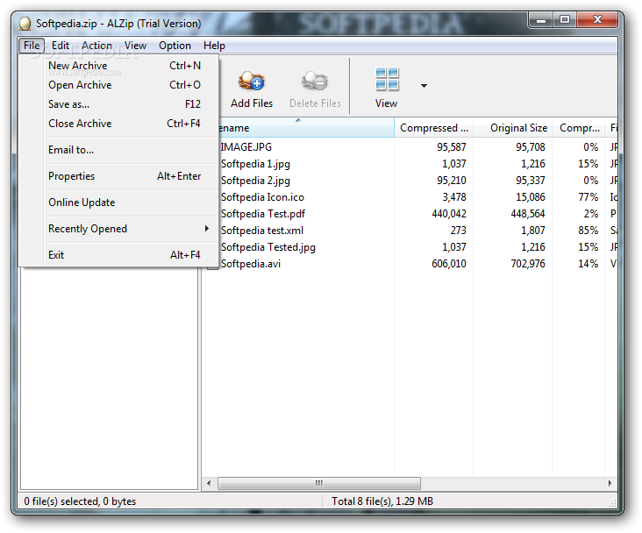This screenshot has width=642, height=533.
Task: Open the Edit menu
Action: (x=61, y=46)
